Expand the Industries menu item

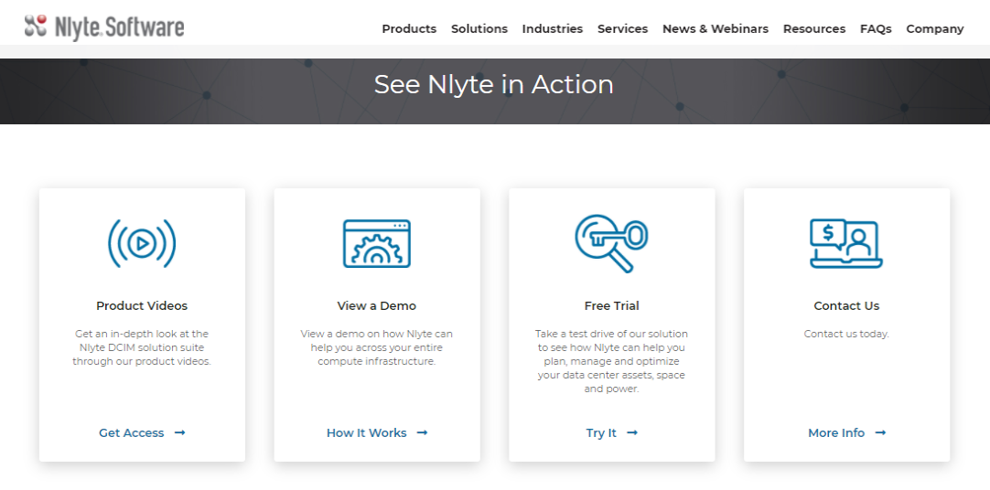tap(552, 29)
